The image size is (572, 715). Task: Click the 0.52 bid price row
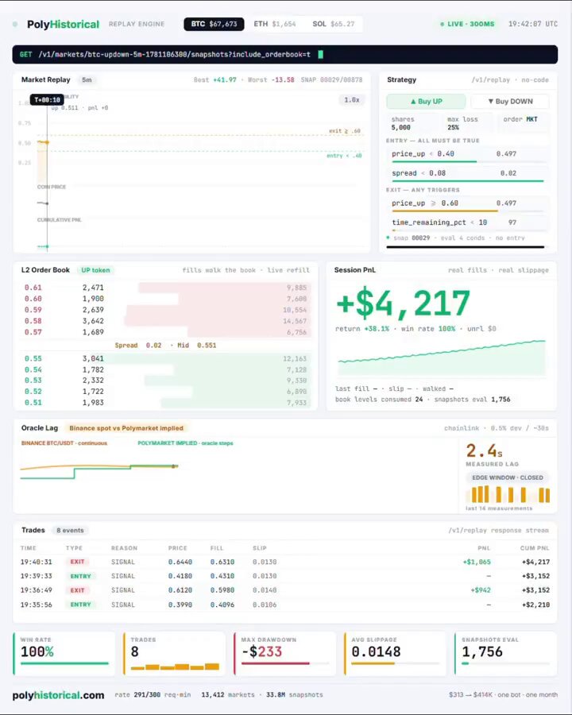pyautogui.click(x=165, y=391)
